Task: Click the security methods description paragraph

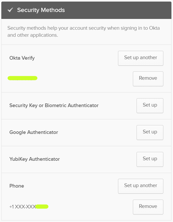Action: (84, 32)
